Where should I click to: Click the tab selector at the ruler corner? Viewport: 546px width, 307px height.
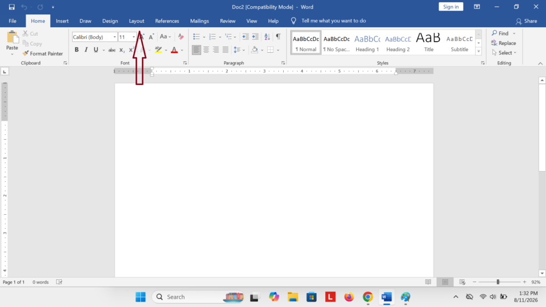4,72
